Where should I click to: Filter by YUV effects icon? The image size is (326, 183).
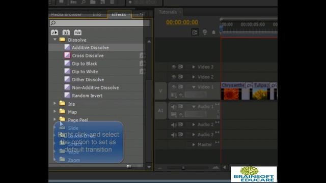pyautogui.click(x=78, y=33)
